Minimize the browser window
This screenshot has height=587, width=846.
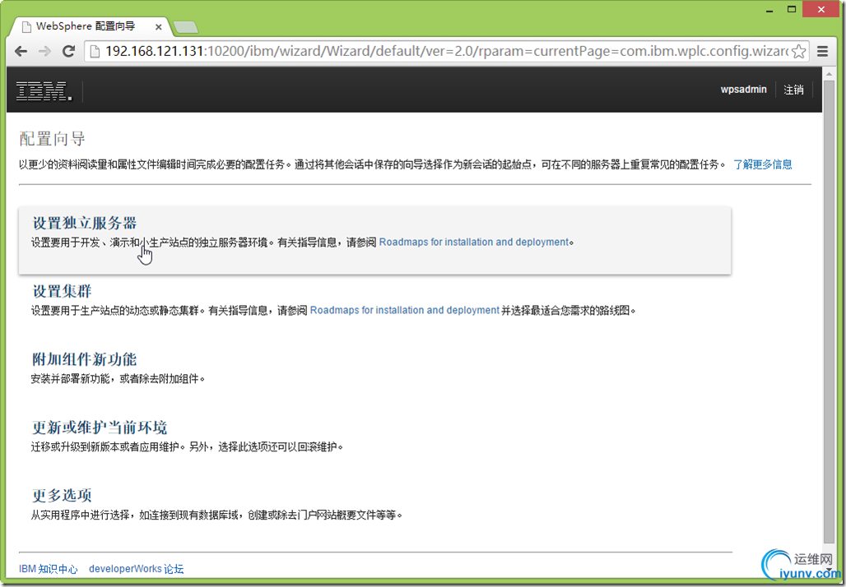[769, 10]
